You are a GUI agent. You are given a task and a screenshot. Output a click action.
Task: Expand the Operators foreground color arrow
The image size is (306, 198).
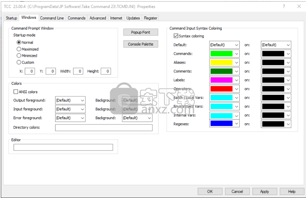pyautogui.click(x=236, y=89)
